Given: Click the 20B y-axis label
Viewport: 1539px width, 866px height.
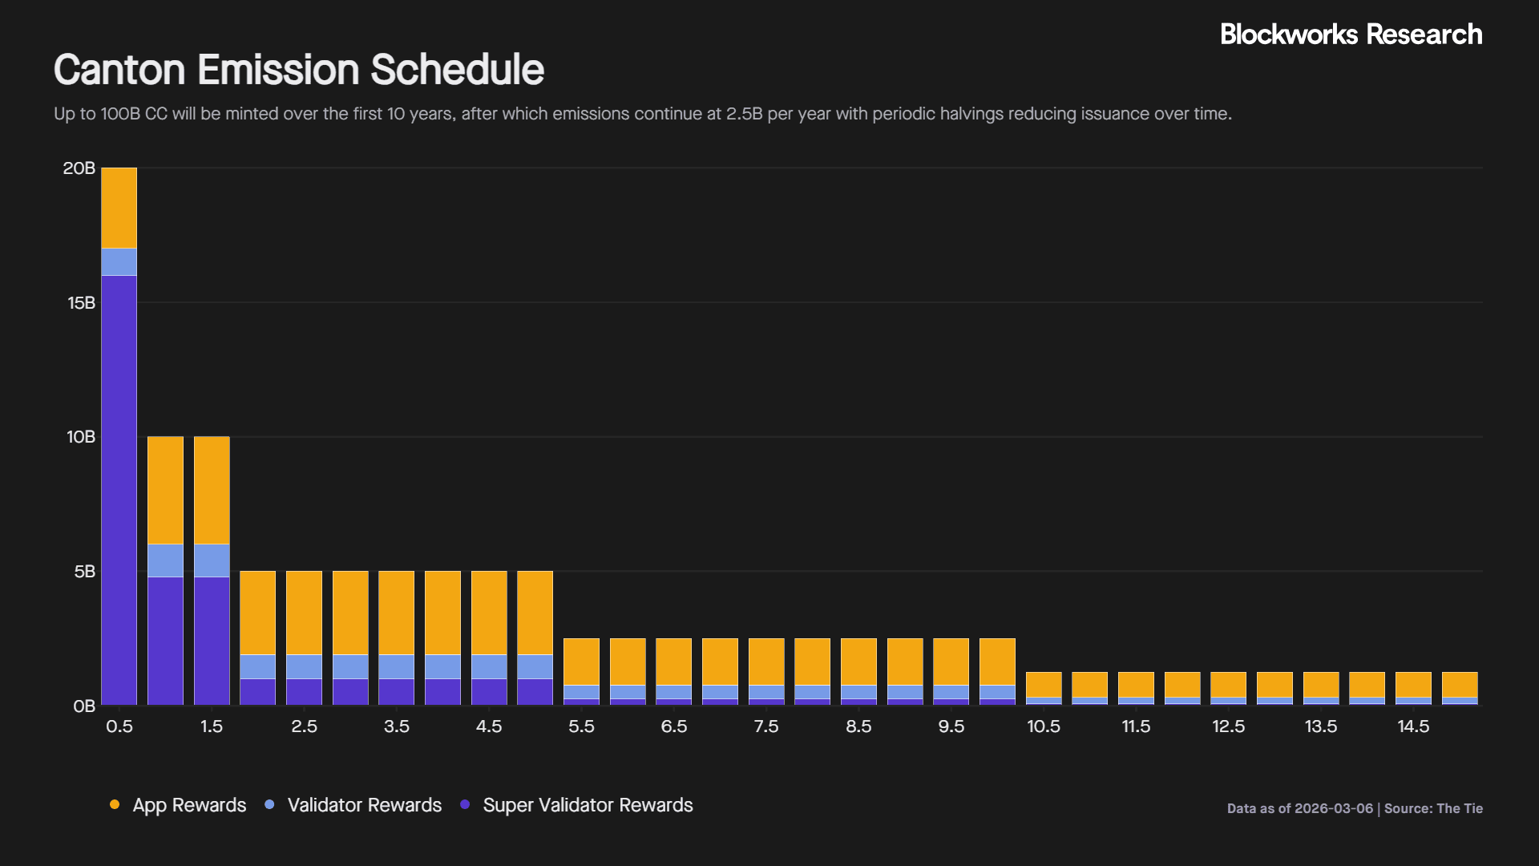Looking at the screenshot, I should pyautogui.click(x=79, y=168).
